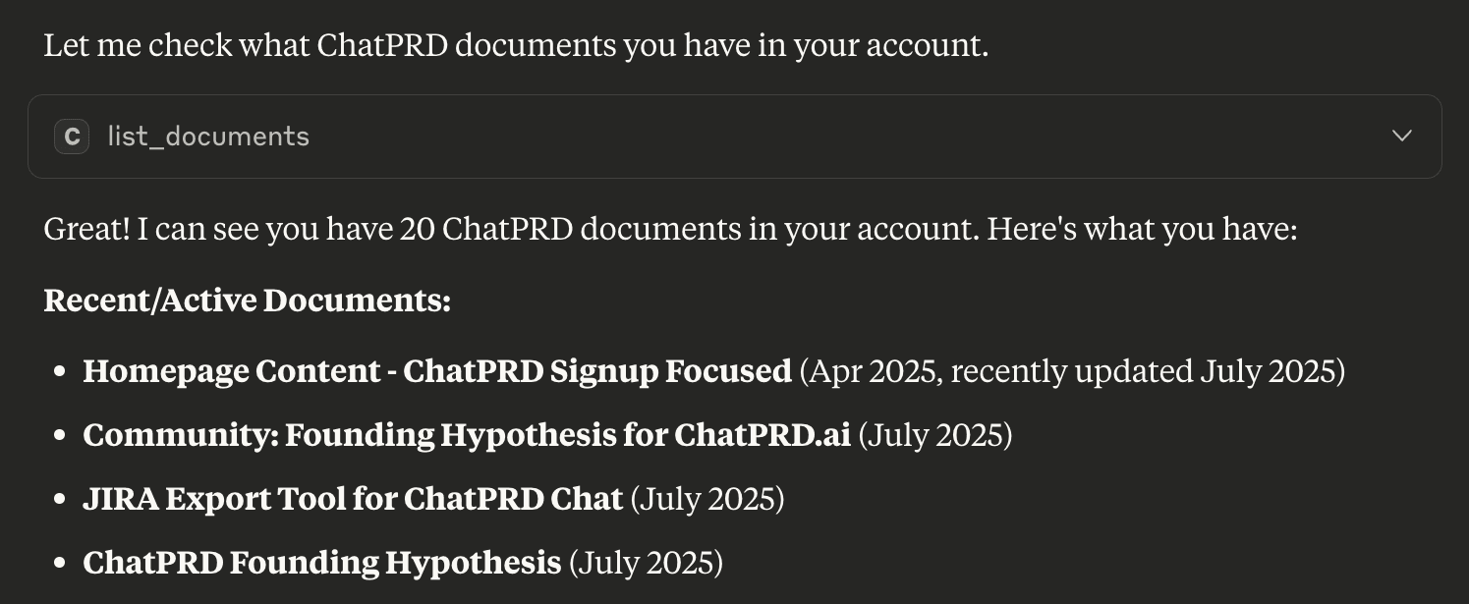Click bullet point before ChatPRD Founding Hypothesis
The image size is (1469, 604).
click(x=61, y=565)
